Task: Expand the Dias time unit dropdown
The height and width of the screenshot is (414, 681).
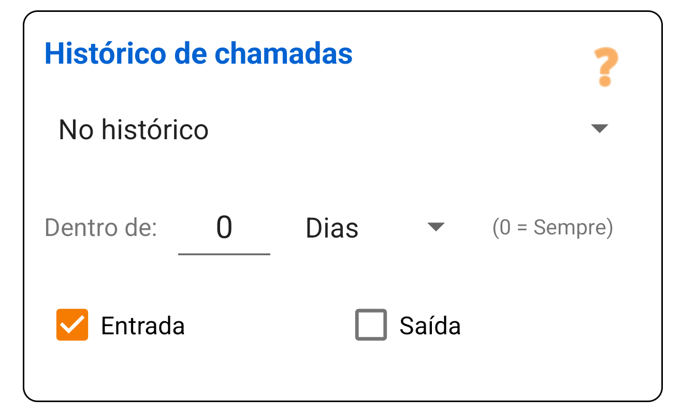Action: click(x=437, y=226)
